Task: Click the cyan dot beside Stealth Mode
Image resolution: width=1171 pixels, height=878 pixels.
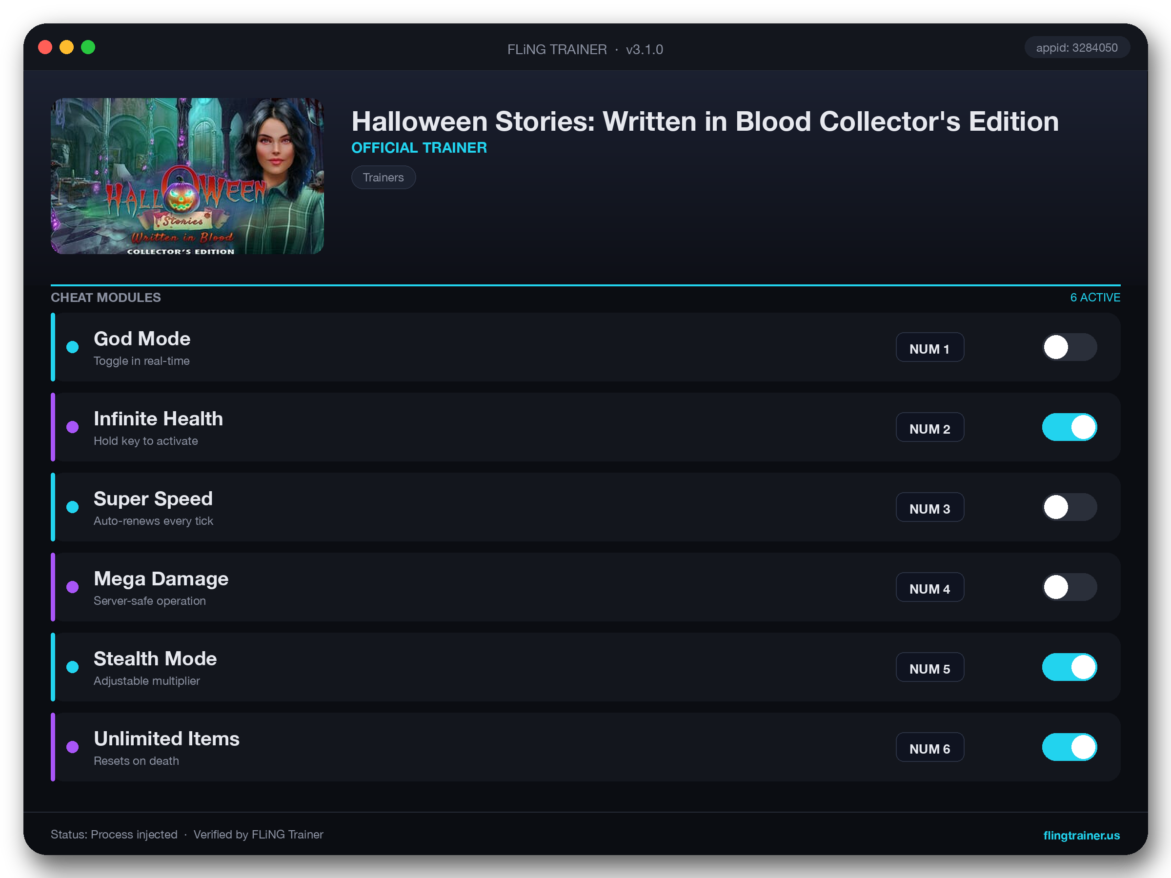Action: click(x=73, y=667)
